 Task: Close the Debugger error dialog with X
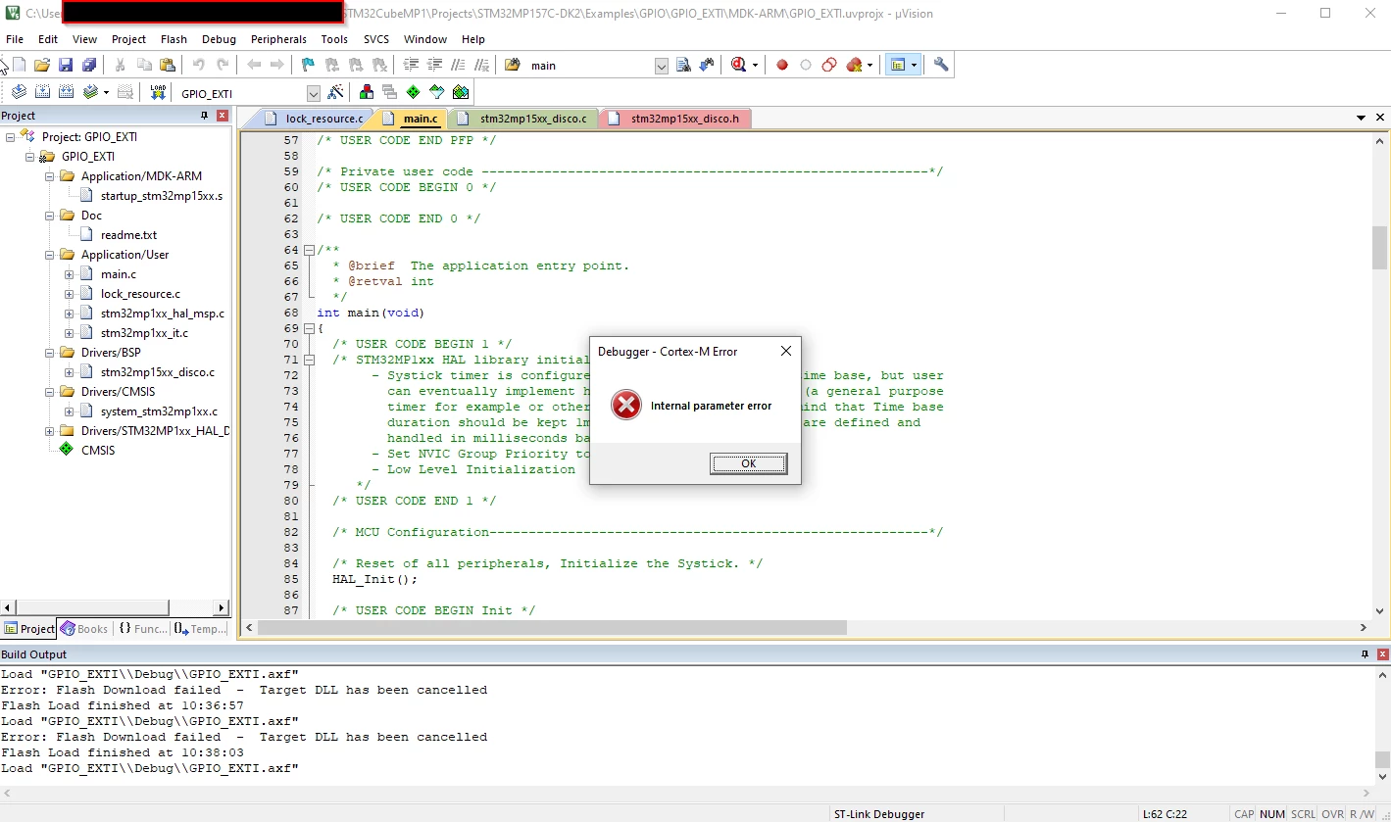785,351
